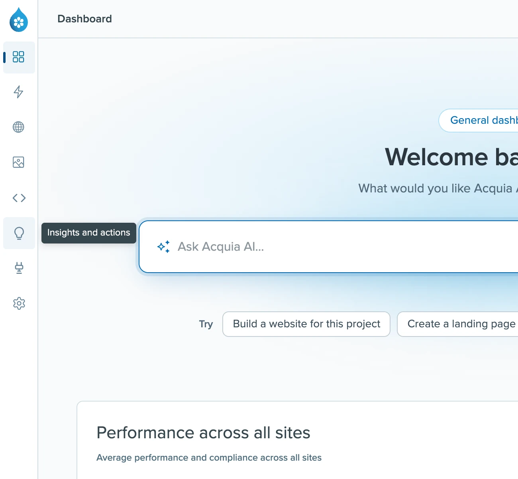Click the General dashboard pill button
The height and width of the screenshot is (479, 518).
click(x=479, y=121)
